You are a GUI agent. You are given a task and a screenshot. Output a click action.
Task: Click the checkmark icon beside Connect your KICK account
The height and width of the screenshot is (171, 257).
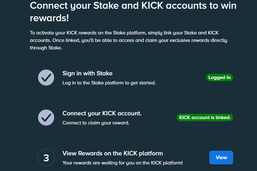tap(46, 118)
